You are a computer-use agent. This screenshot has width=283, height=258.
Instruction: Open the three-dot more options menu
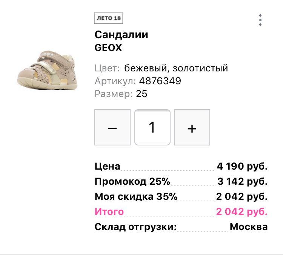(260, 20)
